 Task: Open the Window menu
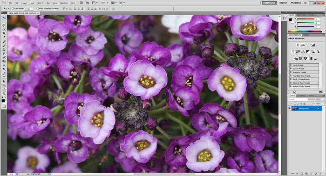tap(64, 3)
